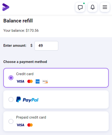Select the PayPal radio button
Image resolution: width=112 pixels, height=135 pixels.
coord(11,100)
